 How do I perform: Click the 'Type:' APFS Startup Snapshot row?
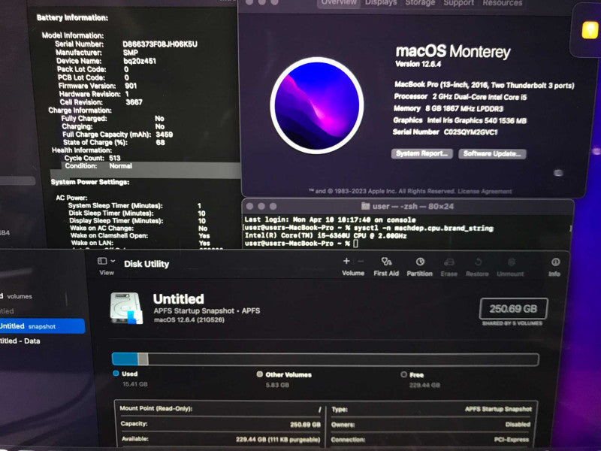[431, 409]
